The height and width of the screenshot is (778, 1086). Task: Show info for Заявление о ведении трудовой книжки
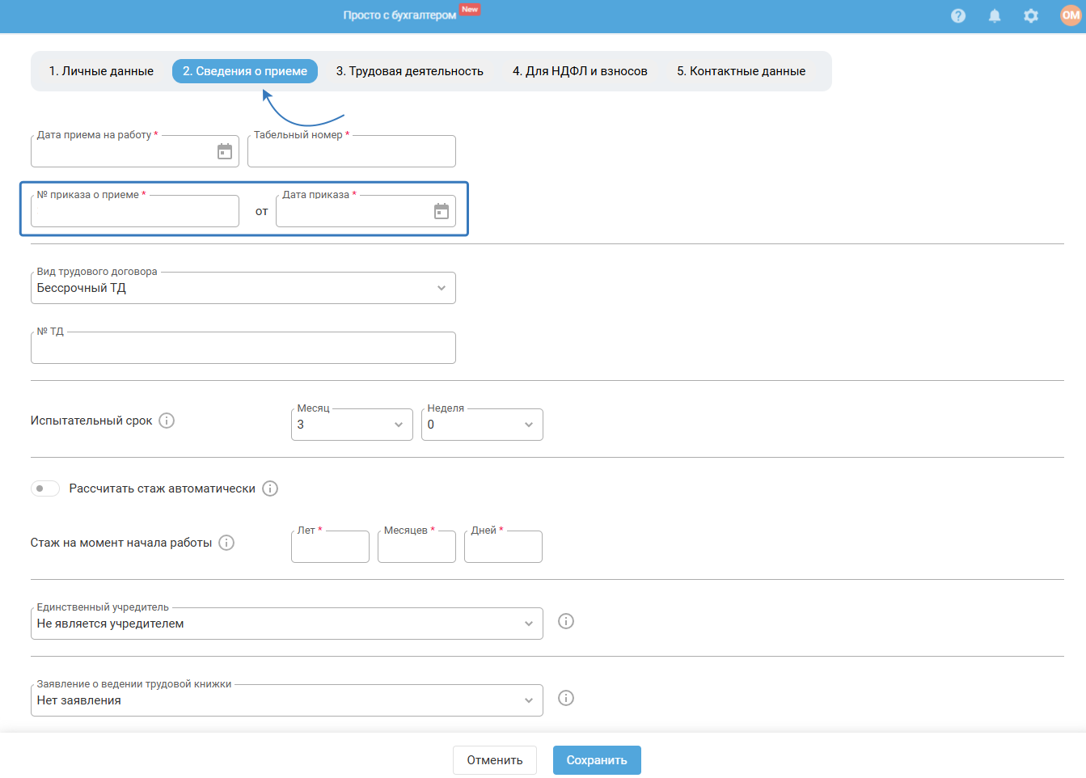click(566, 698)
